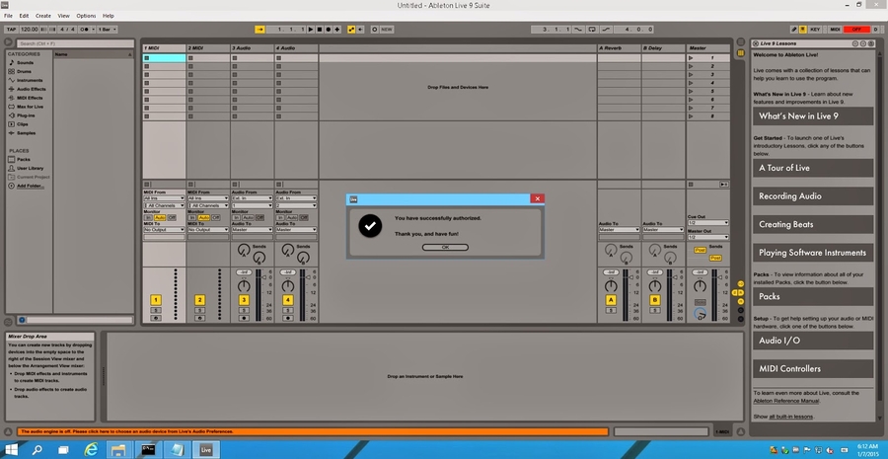
Task: Open 1 MIDI 'MIDI From' All Ins dropdown
Action: click(x=163, y=199)
